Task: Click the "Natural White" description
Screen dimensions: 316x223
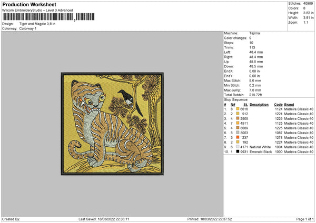Action: (x=260, y=147)
